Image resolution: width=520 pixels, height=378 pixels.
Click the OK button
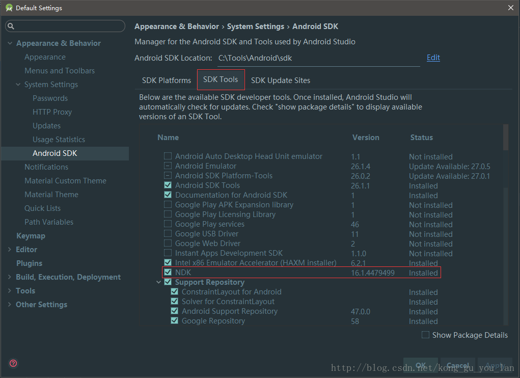(x=421, y=365)
